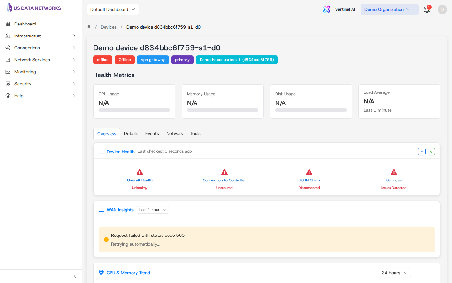This screenshot has height=283, width=452.
Task: Click the Monitoring line-chart icon
Action: point(8,72)
